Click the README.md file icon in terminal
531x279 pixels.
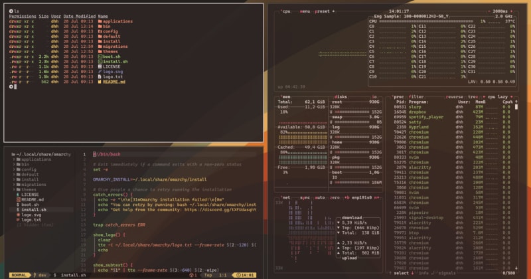[x=100, y=80]
